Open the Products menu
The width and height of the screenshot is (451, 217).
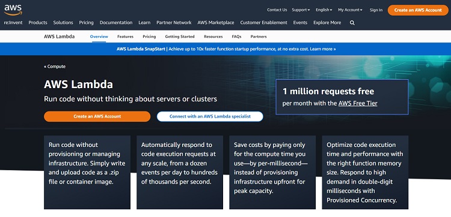coord(38,23)
